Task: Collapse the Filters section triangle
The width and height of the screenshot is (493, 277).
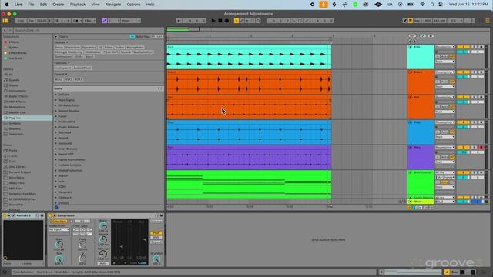Action: tap(56, 37)
